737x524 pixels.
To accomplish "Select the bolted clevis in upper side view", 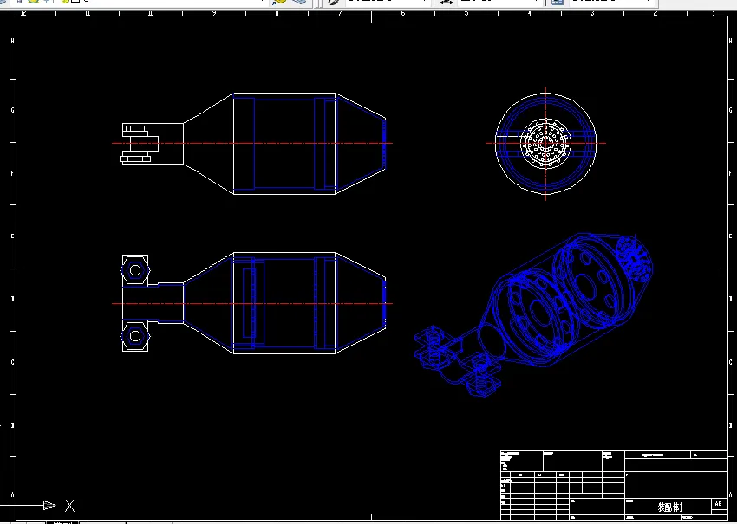I will tap(140, 144).
